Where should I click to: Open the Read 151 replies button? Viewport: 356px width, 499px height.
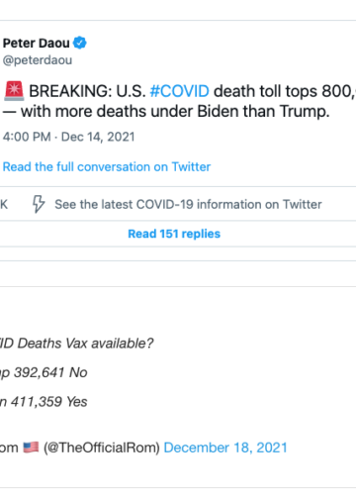[x=174, y=234]
